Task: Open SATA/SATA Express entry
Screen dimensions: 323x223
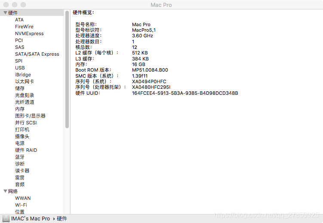Action: (37, 54)
